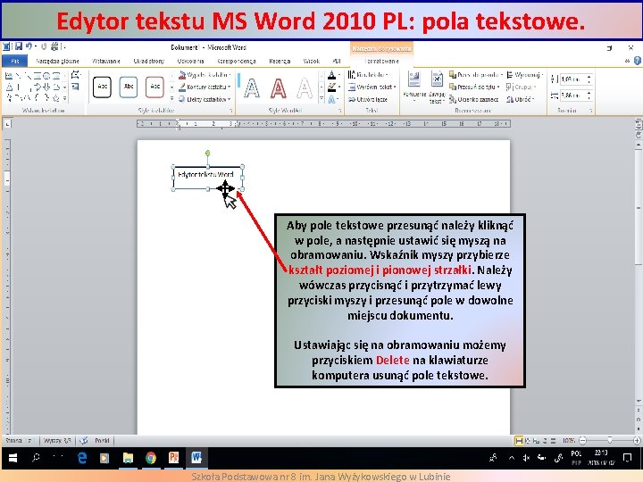Open the Efekty kształtów dropdown

(x=205, y=99)
